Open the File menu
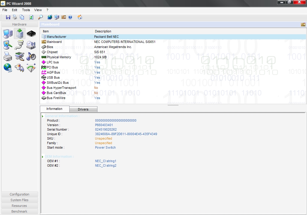The image size is (307, 215). (x=5, y=10)
